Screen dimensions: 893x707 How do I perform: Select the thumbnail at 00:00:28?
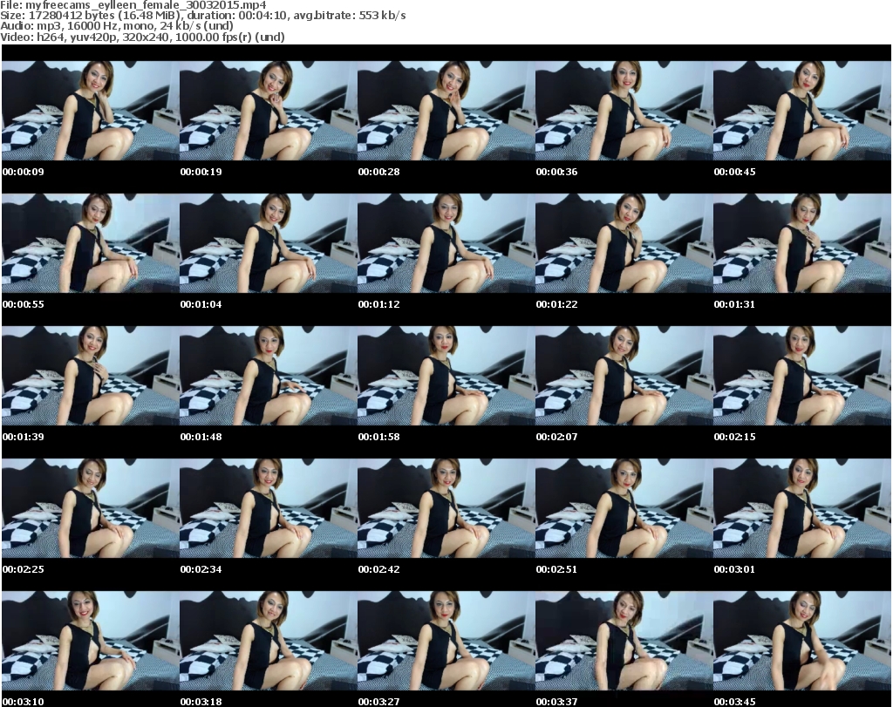click(x=446, y=111)
